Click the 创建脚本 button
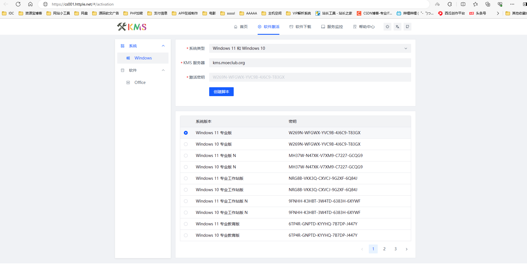 pyautogui.click(x=221, y=92)
